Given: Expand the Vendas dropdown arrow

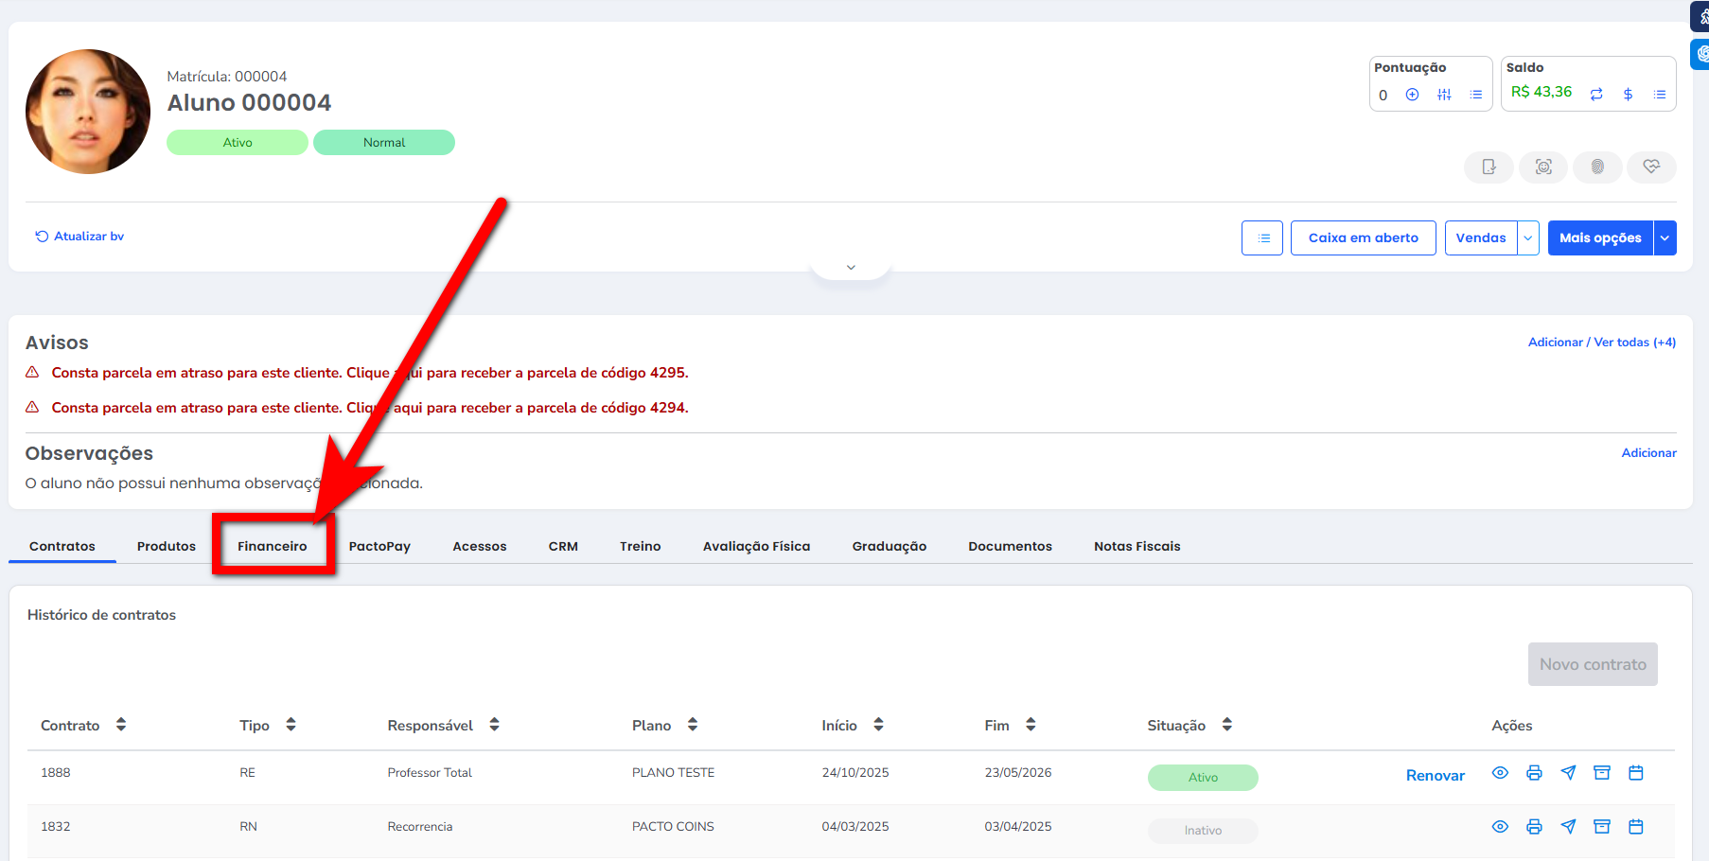Looking at the screenshot, I should pos(1527,238).
